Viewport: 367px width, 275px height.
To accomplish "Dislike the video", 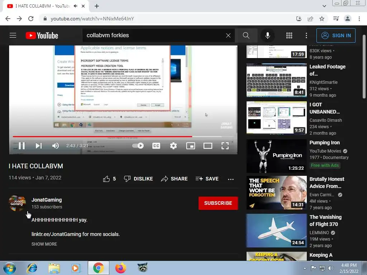I will pyautogui.click(x=138, y=179).
